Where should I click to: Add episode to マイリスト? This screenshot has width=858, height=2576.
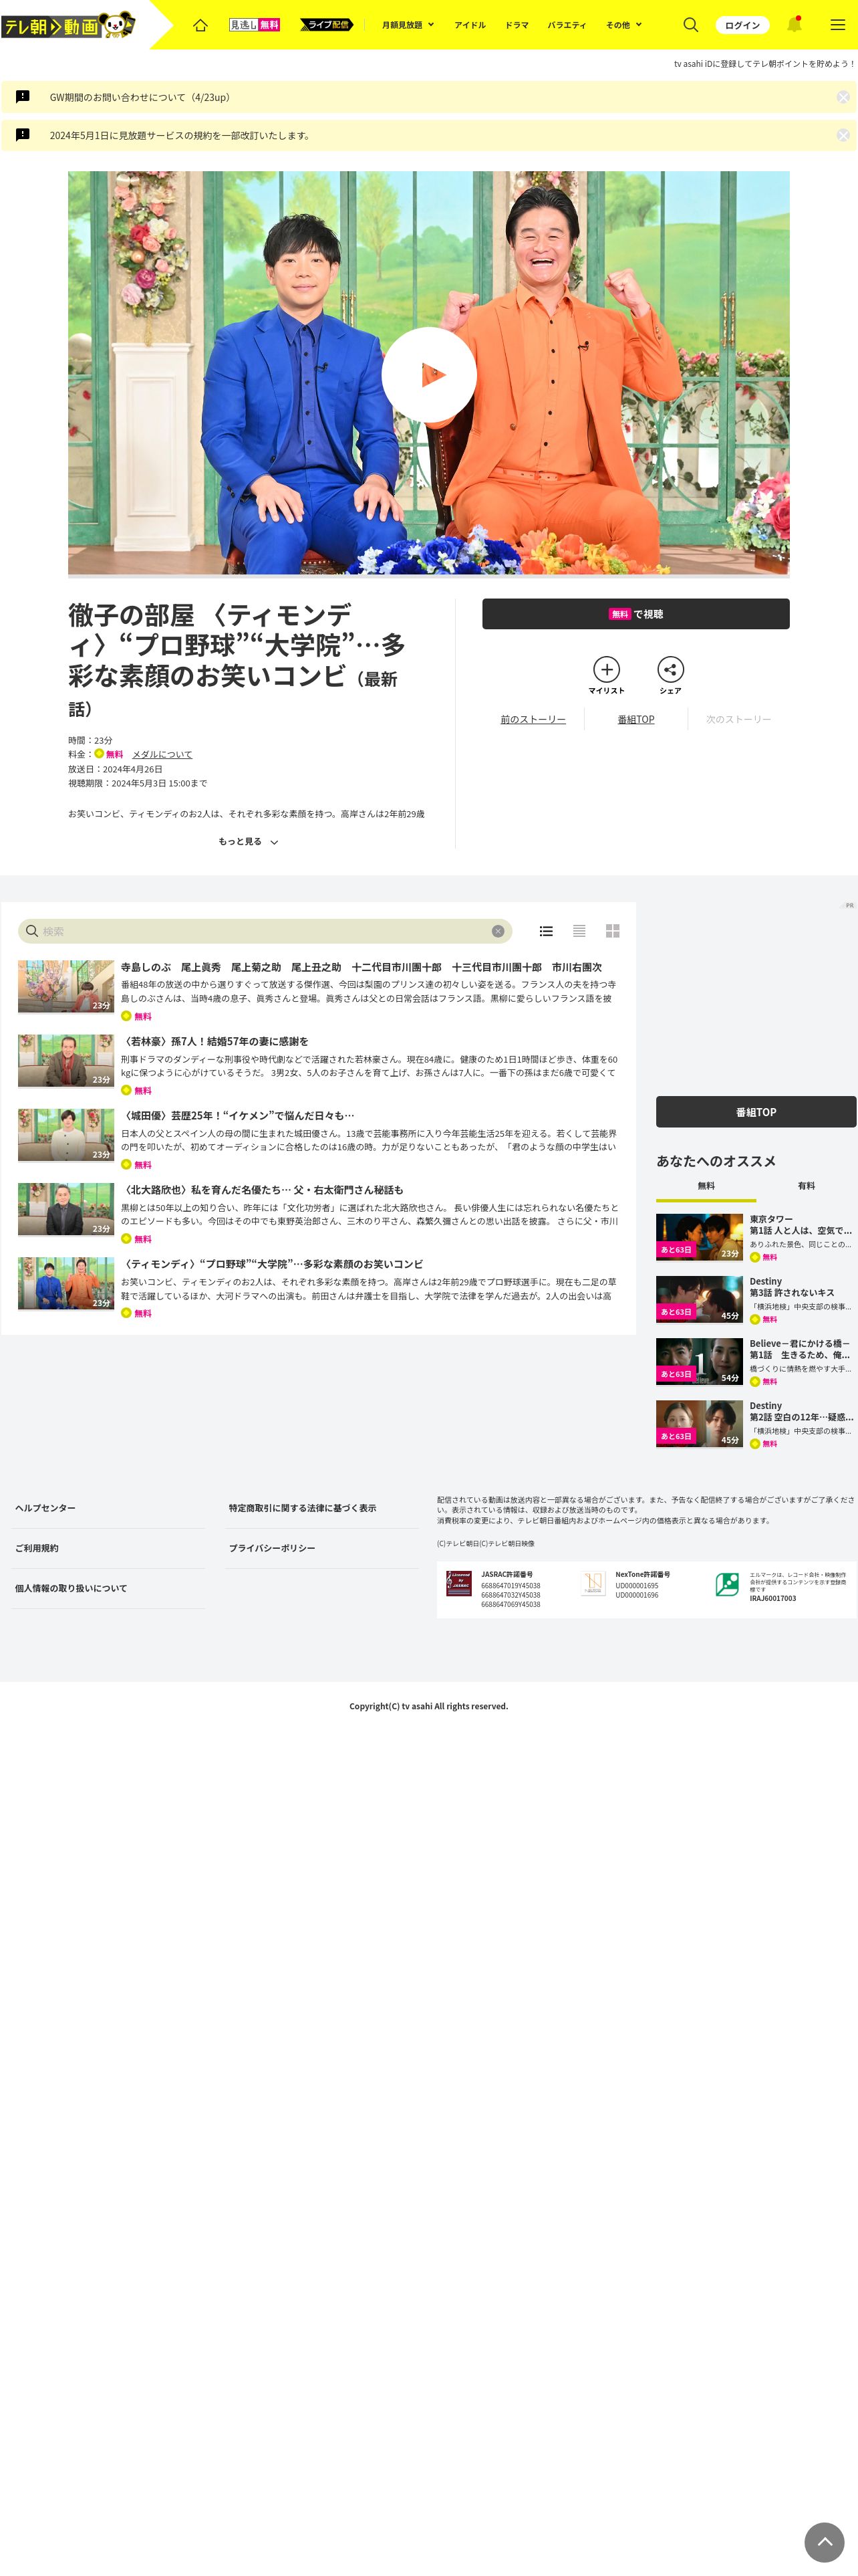(606, 676)
